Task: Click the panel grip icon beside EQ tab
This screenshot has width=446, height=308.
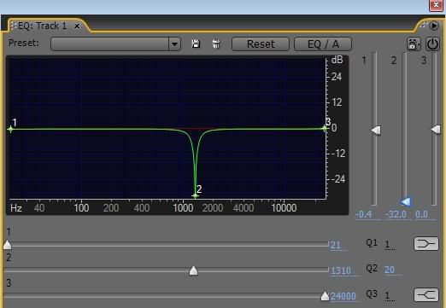Action: [13, 26]
